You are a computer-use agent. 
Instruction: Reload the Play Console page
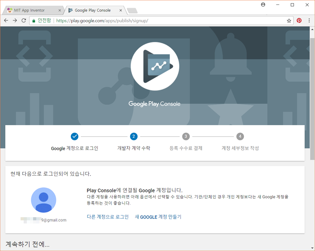tap(24, 21)
